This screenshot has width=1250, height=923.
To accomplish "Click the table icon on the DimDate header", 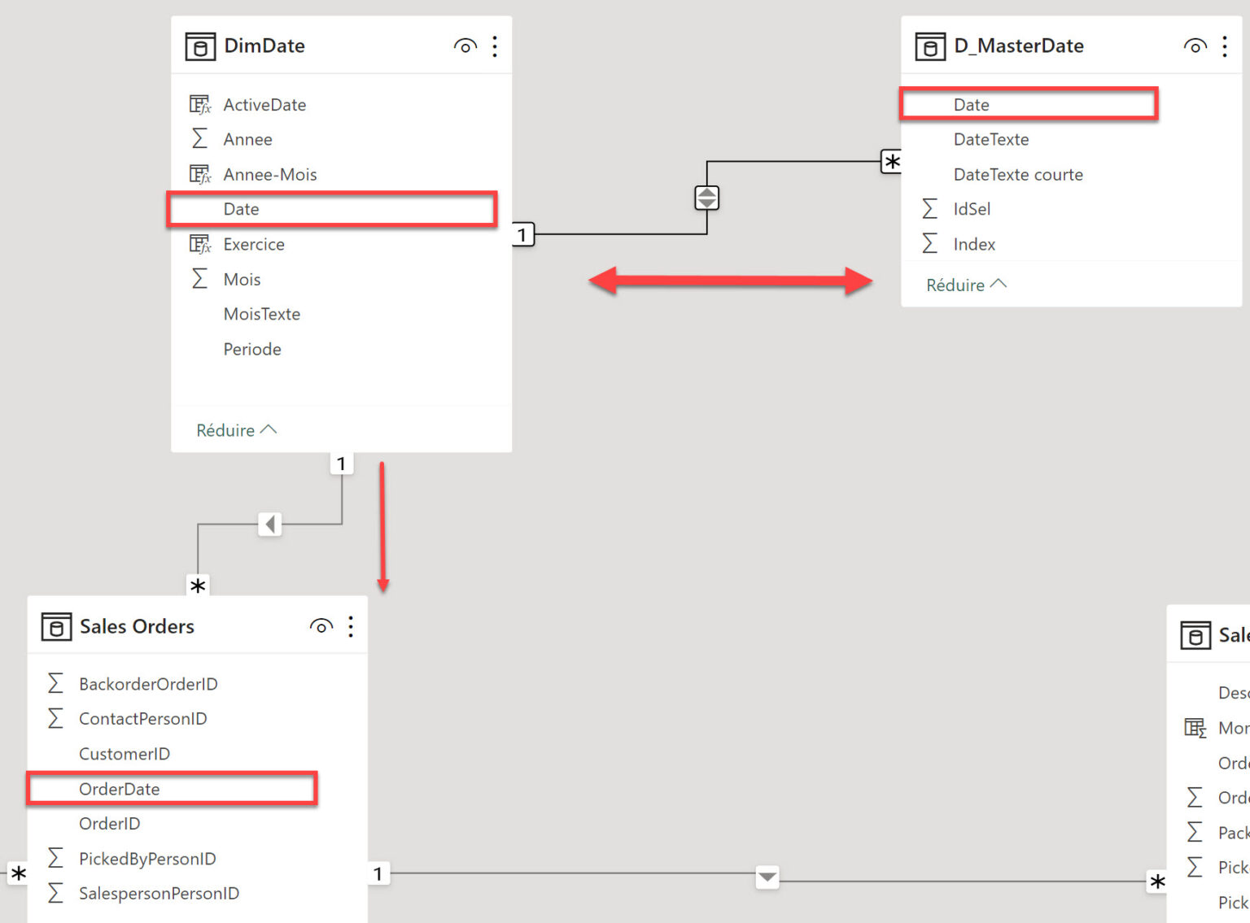I will [200, 46].
